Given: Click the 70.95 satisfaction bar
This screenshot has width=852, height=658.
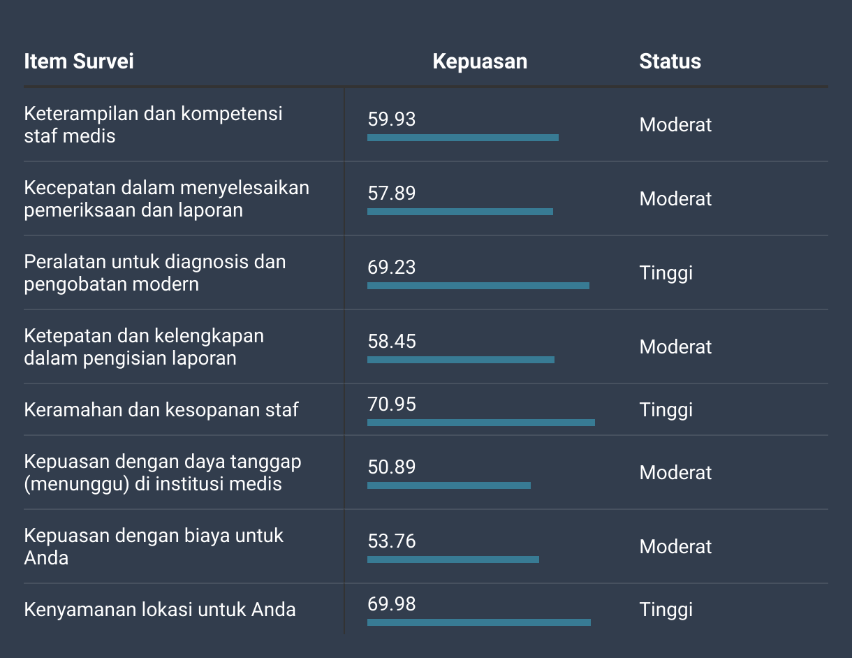Looking at the screenshot, I should coord(481,423).
